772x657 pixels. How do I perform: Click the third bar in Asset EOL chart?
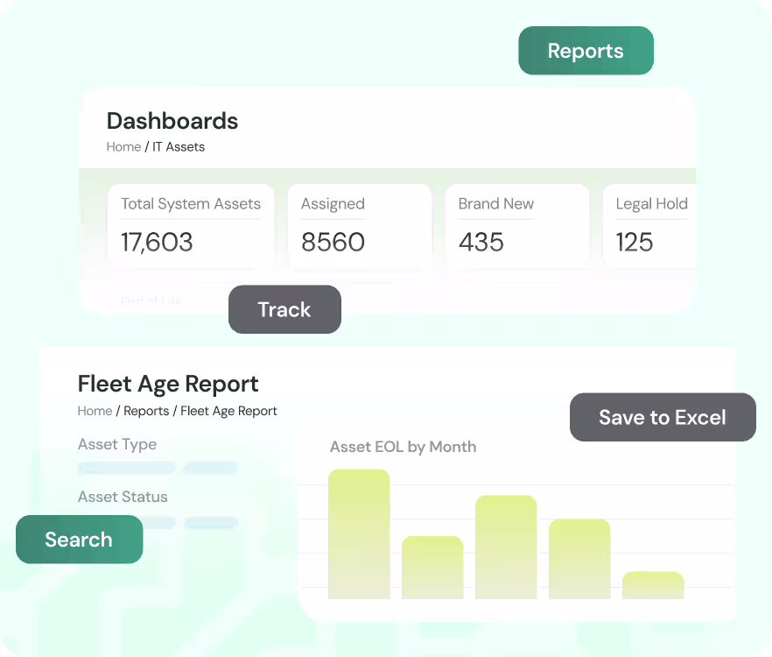506,547
